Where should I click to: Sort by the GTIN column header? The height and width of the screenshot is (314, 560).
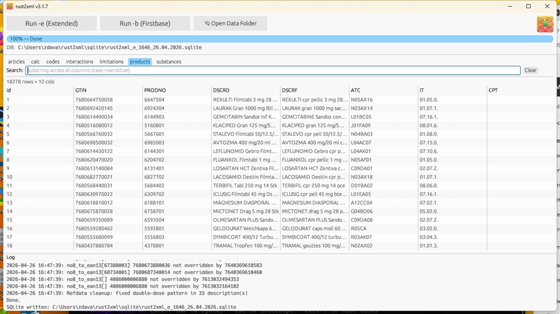click(81, 90)
